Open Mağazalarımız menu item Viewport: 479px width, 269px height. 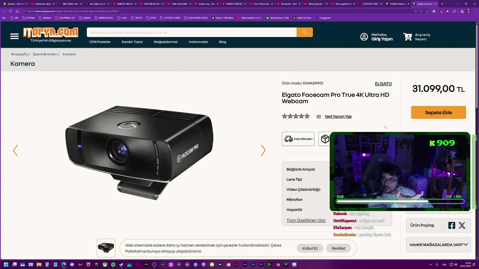point(166,42)
